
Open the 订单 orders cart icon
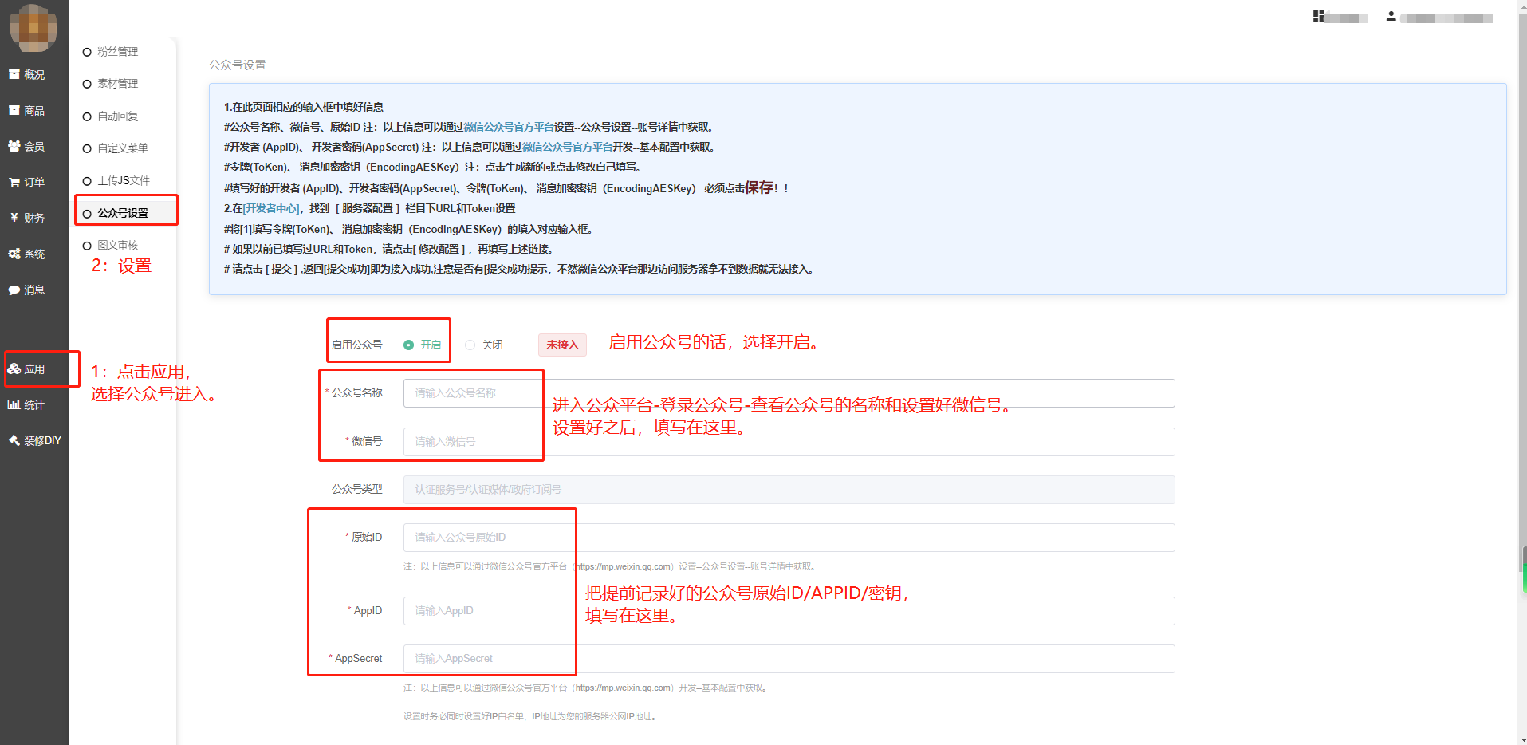pyautogui.click(x=14, y=182)
